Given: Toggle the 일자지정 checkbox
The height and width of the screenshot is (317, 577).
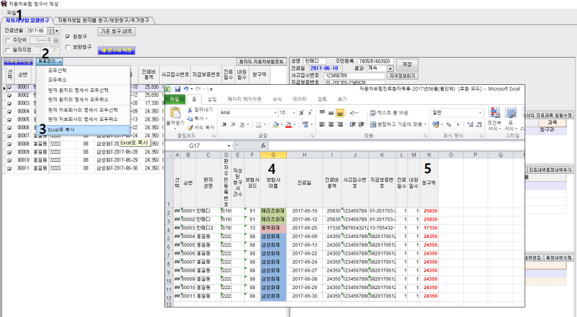Looking at the screenshot, I should tap(8, 50).
